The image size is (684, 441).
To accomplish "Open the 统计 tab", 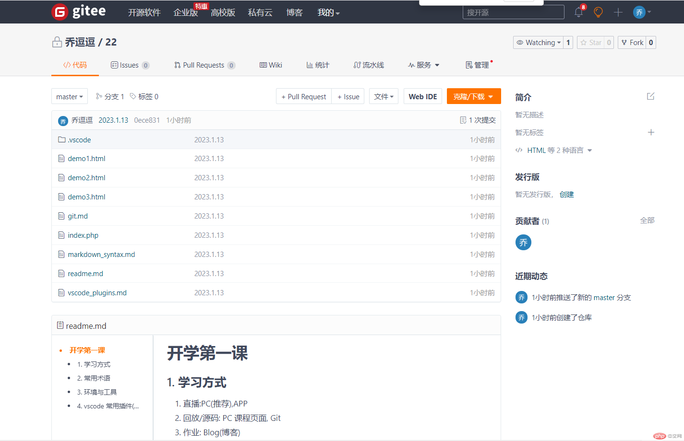I will point(318,65).
